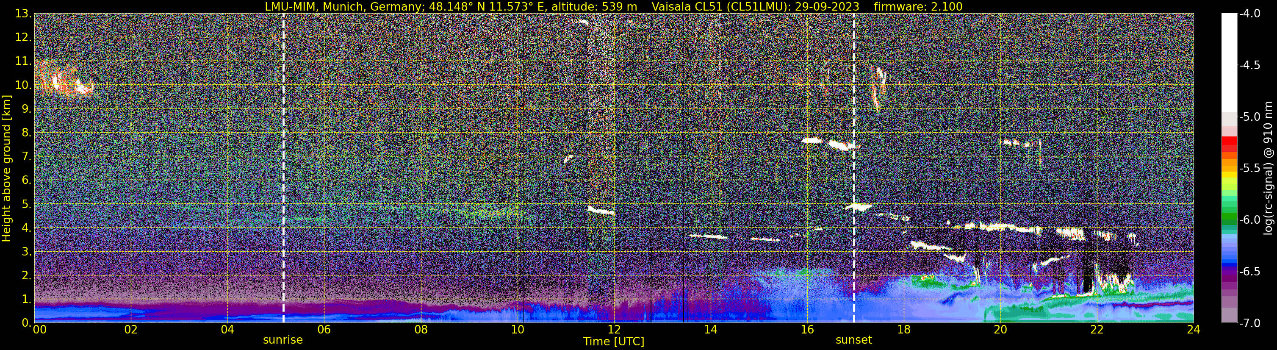
Task: Click the 'Height above ground [km]' axis title
Action: 6,168
